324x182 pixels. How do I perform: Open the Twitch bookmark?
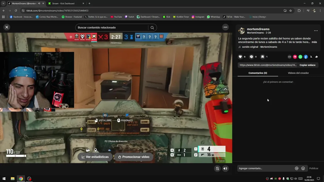pos(129,17)
